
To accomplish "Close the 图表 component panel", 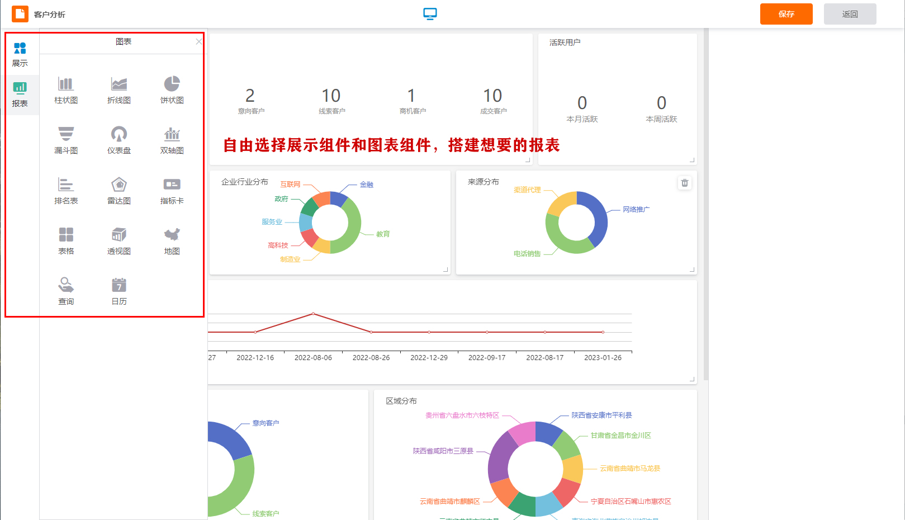I will (198, 41).
